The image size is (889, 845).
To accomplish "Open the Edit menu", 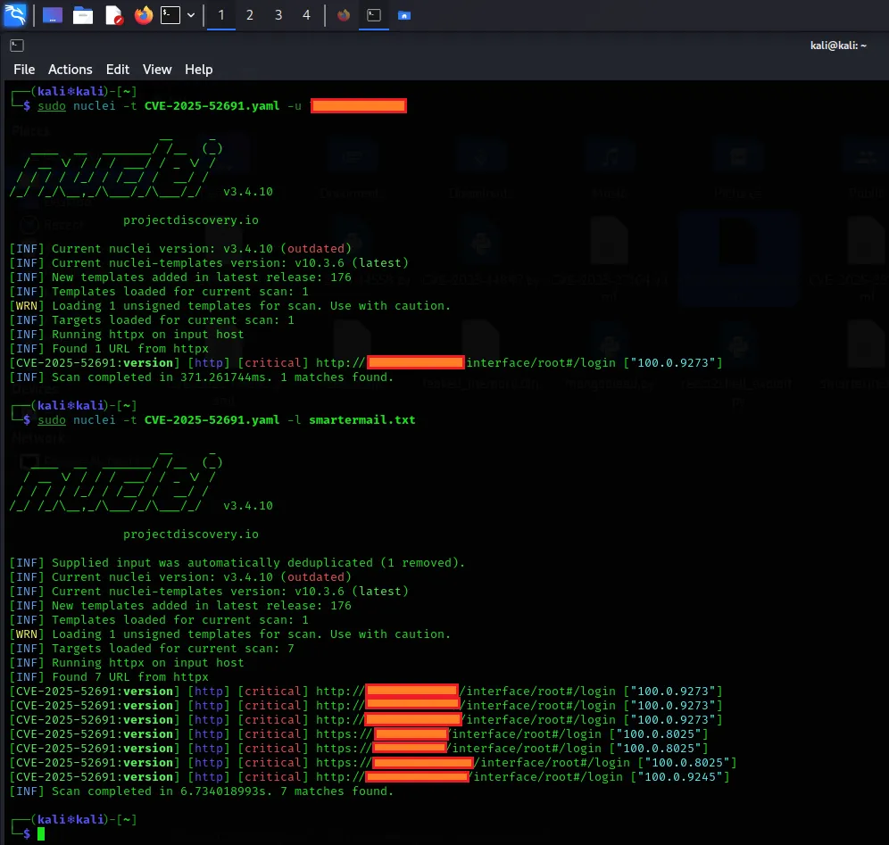I will (118, 70).
